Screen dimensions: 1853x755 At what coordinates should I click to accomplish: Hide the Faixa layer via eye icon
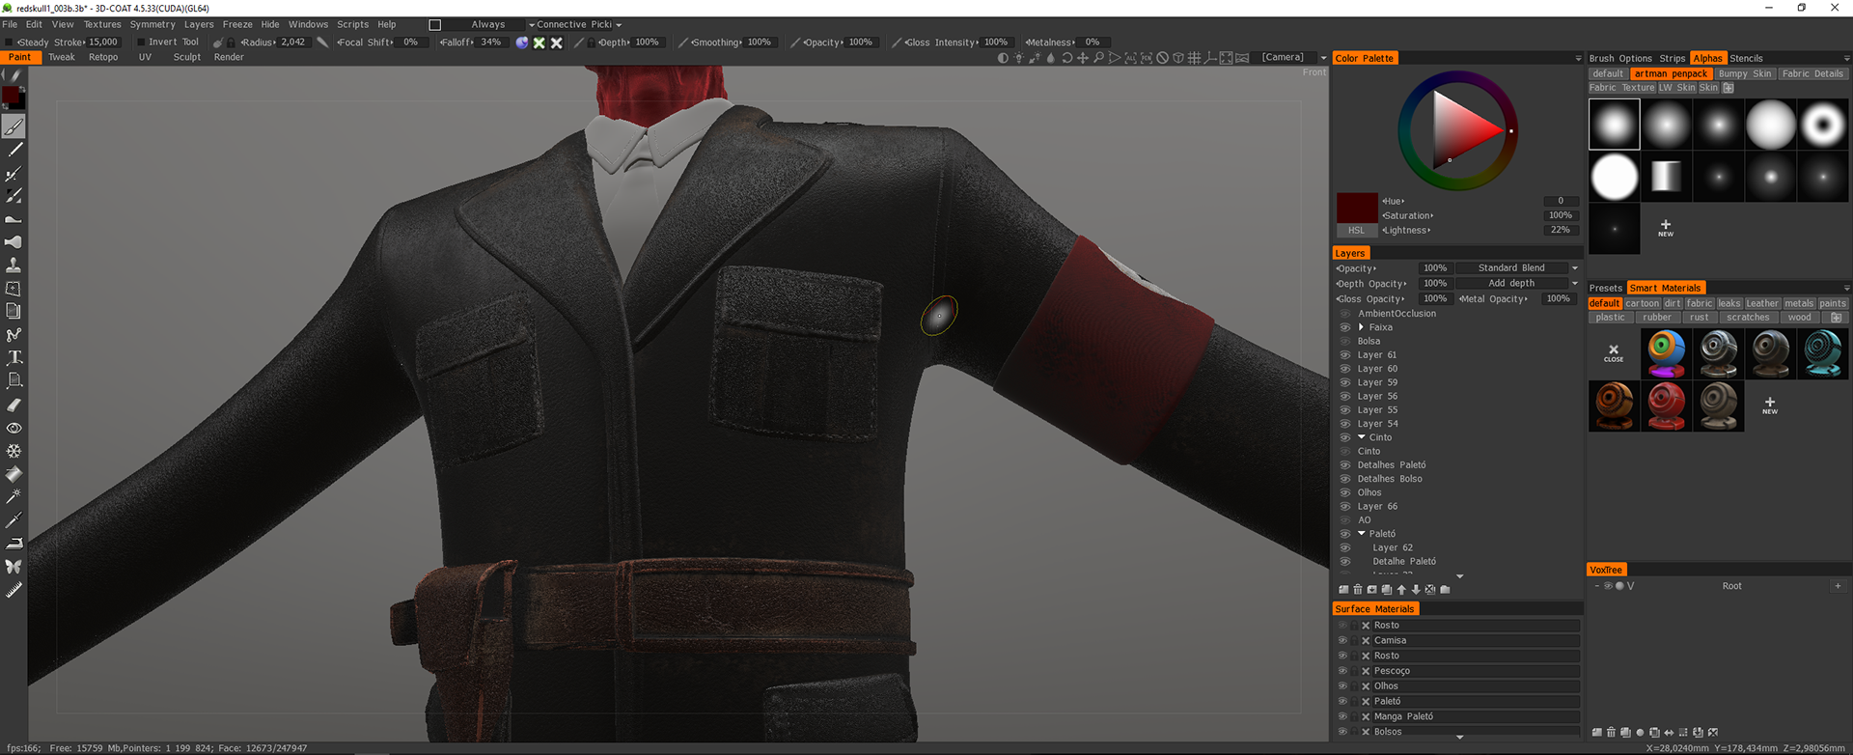click(x=1344, y=327)
